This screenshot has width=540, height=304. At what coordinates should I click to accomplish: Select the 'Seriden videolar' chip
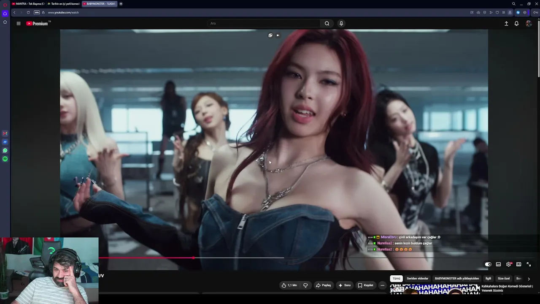point(418,279)
